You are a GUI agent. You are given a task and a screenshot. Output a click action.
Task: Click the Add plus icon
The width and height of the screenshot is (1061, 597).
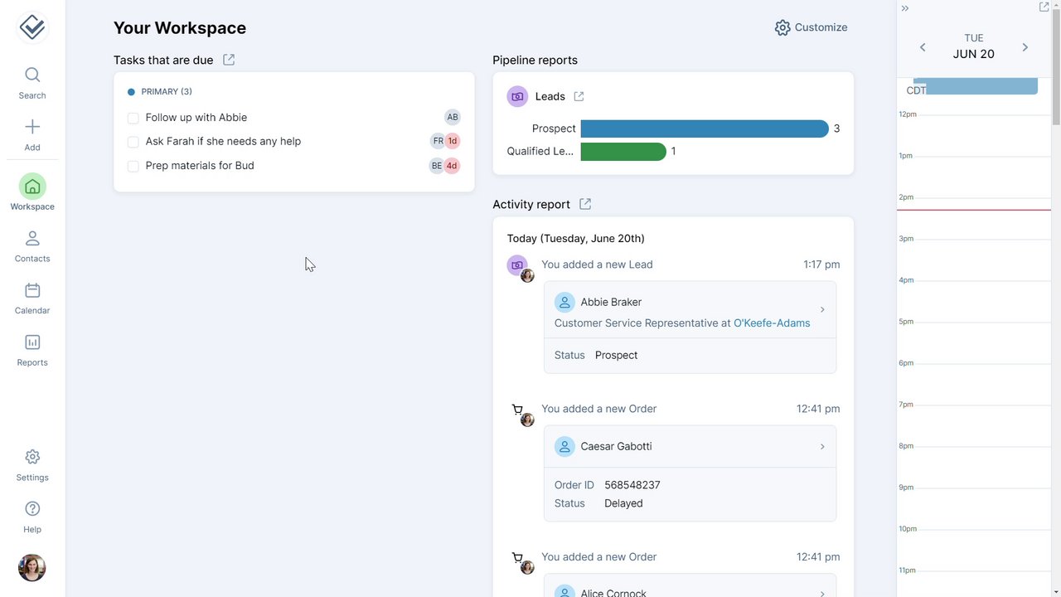pos(32,127)
